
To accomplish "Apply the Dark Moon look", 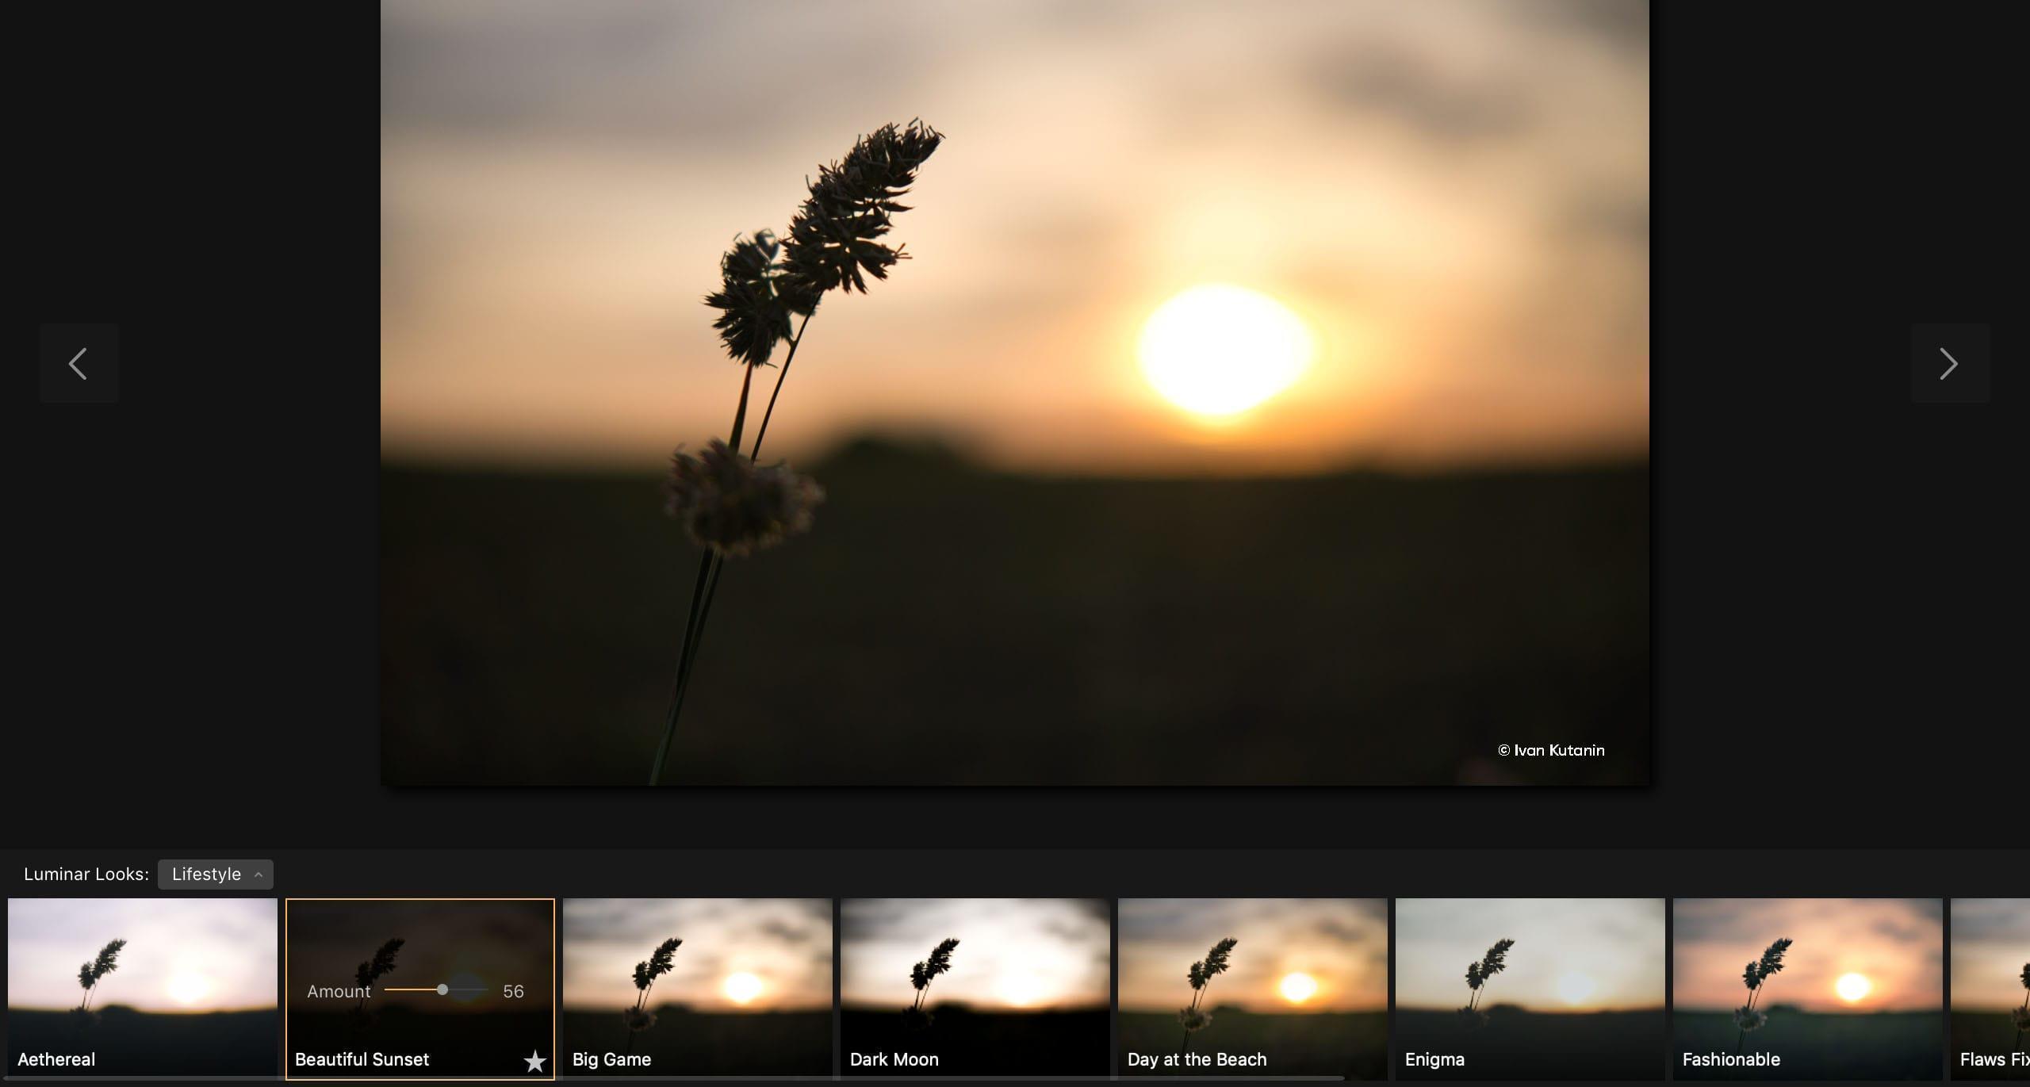I will [975, 975].
